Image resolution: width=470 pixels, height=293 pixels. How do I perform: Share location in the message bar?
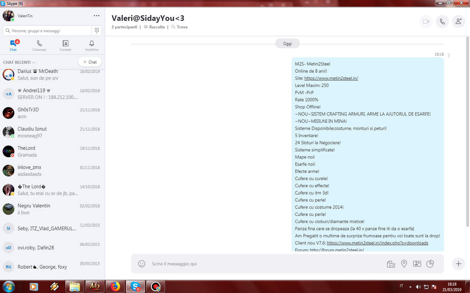(404, 264)
